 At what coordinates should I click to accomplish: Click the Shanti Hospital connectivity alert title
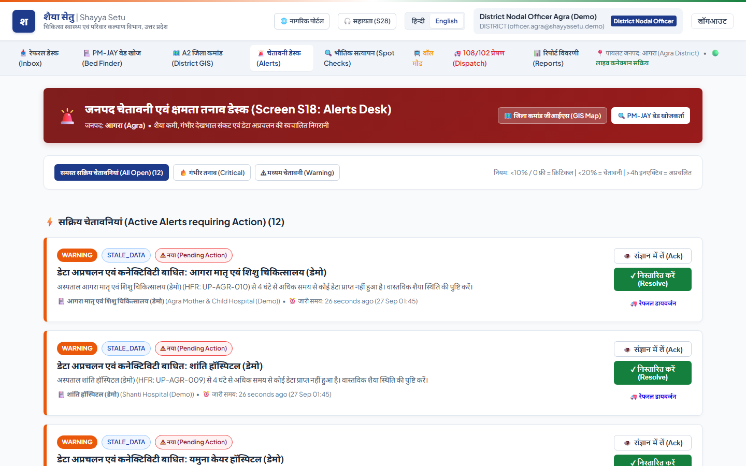tap(160, 366)
